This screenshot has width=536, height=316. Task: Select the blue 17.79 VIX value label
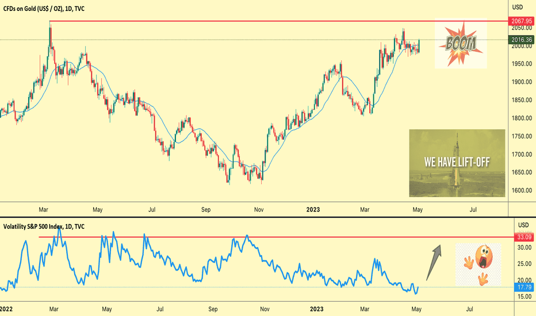(x=524, y=287)
